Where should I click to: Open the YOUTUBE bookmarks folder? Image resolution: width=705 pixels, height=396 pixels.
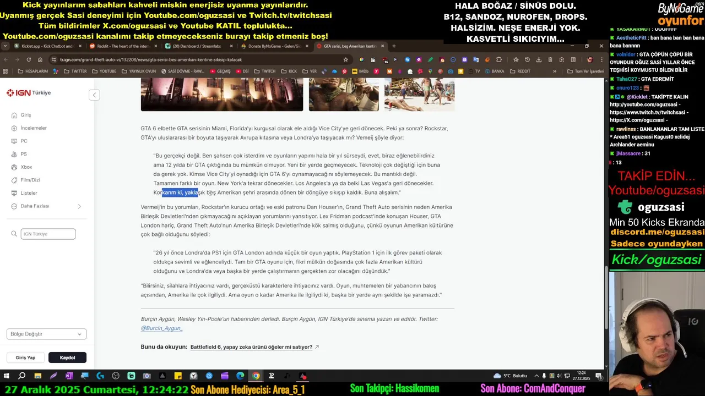pos(104,71)
